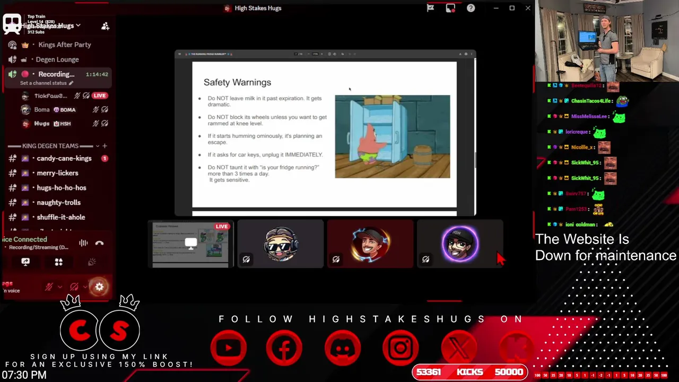679x382 pixels.
Task: Click TickFaw's muted microphone icon
Action: [x=77, y=96]
